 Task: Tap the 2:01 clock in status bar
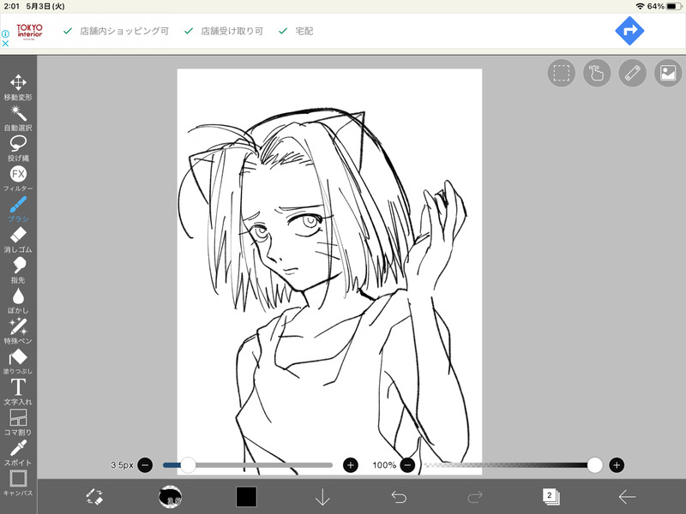[x=11, y=6]
